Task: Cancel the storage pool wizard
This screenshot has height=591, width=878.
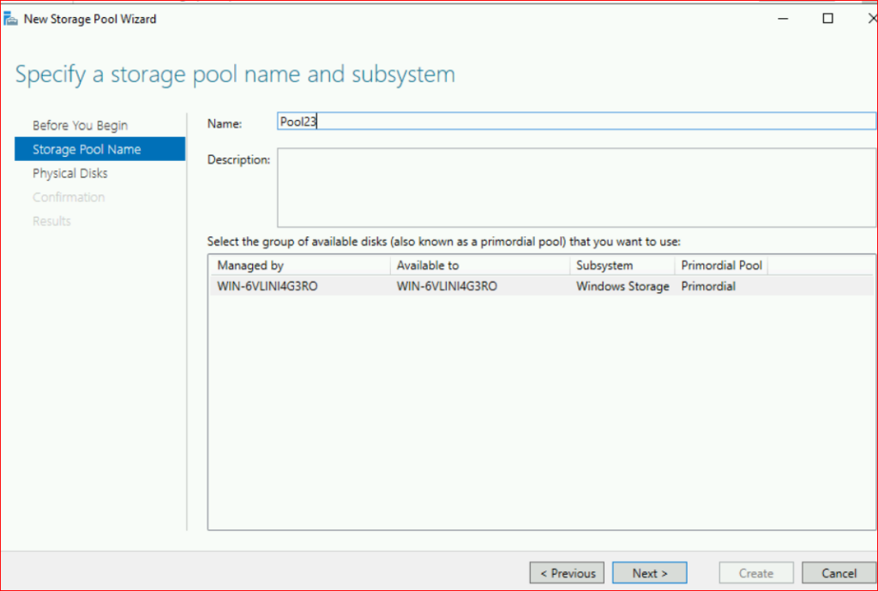Action: click(x=839, y=573)
